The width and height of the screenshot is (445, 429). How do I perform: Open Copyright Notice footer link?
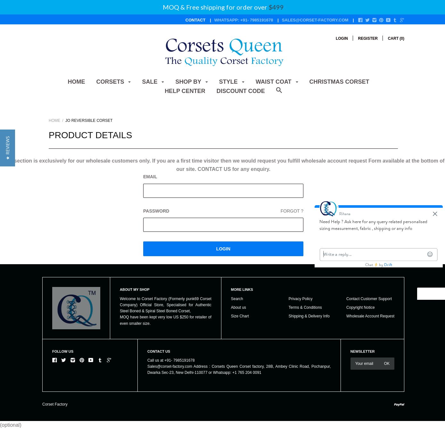coord(360,307)
